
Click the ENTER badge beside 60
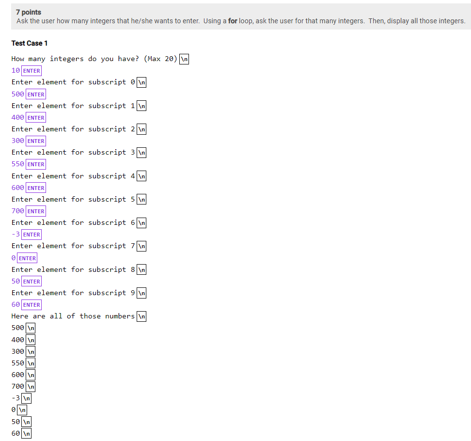(32, 304)
